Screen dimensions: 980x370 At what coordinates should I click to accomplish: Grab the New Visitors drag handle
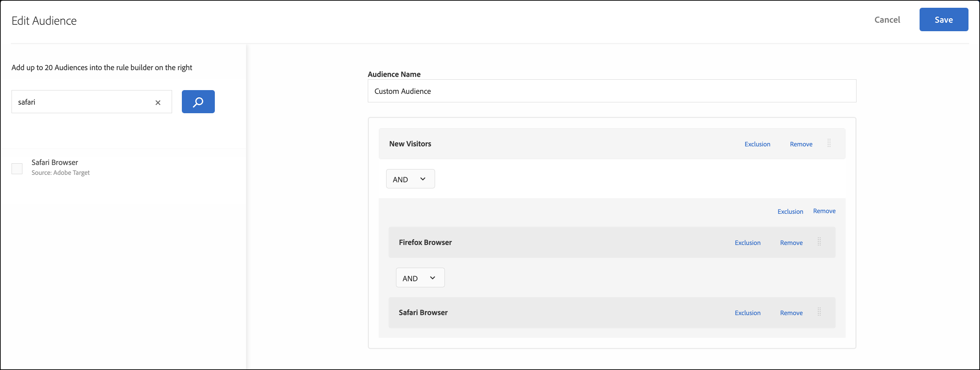[829, 143]
